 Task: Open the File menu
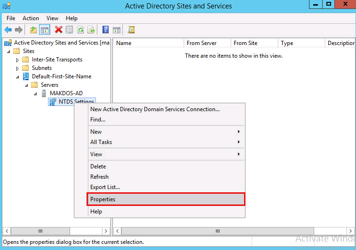tap(11, 18)
